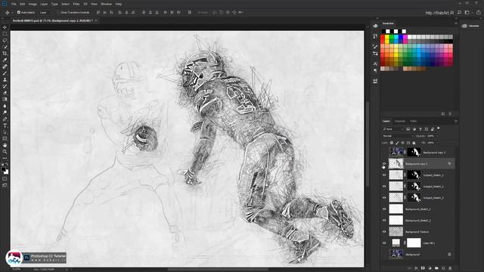Switch to the Paths tab
Image resolution: width=484 pixels, height=272 pixels.
click(414, 121)
